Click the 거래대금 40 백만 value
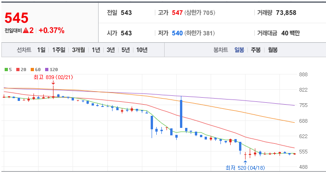326x173 pixels. (291, 33)
